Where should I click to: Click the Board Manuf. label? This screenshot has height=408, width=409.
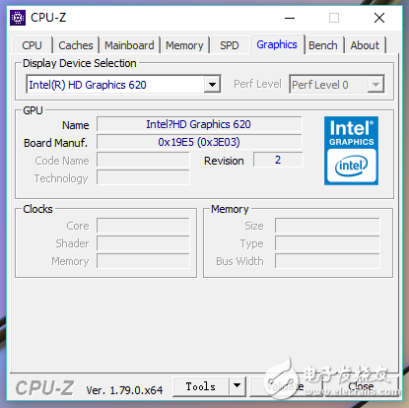55,143
